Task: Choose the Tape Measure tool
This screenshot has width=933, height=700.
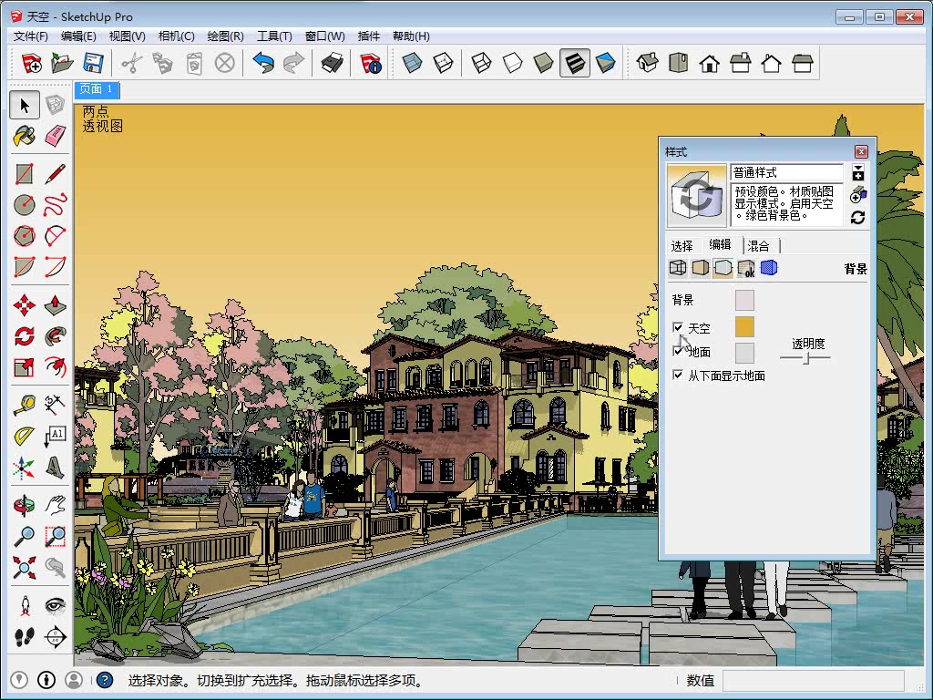Action: (25, 406)
